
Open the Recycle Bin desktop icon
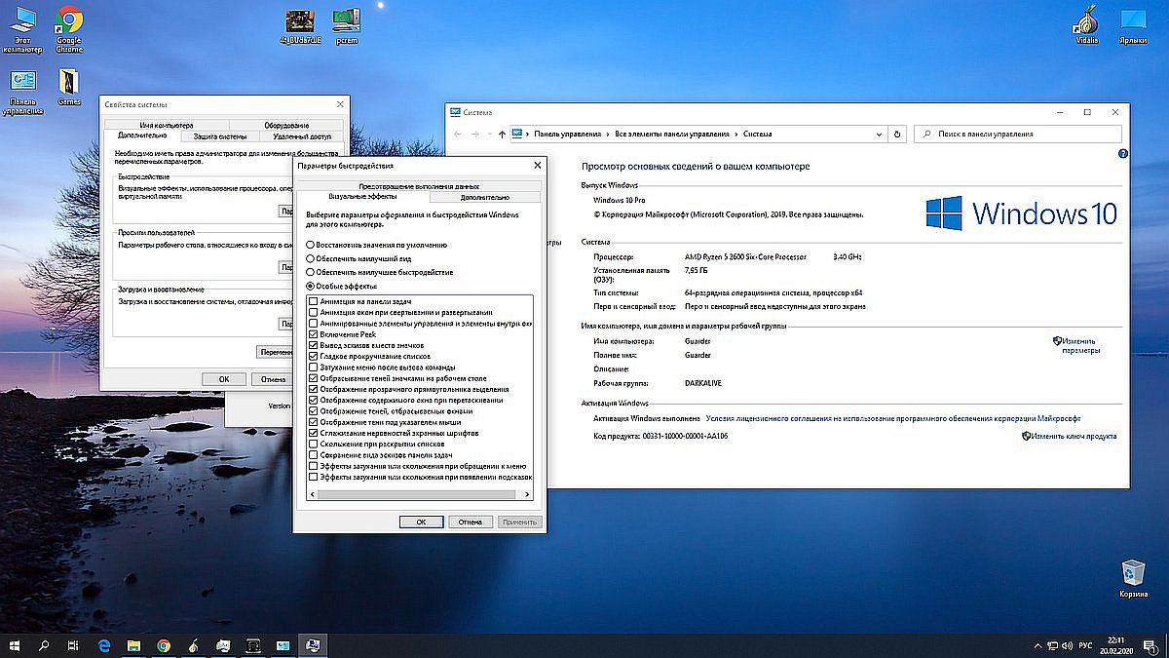(1133, 572)
